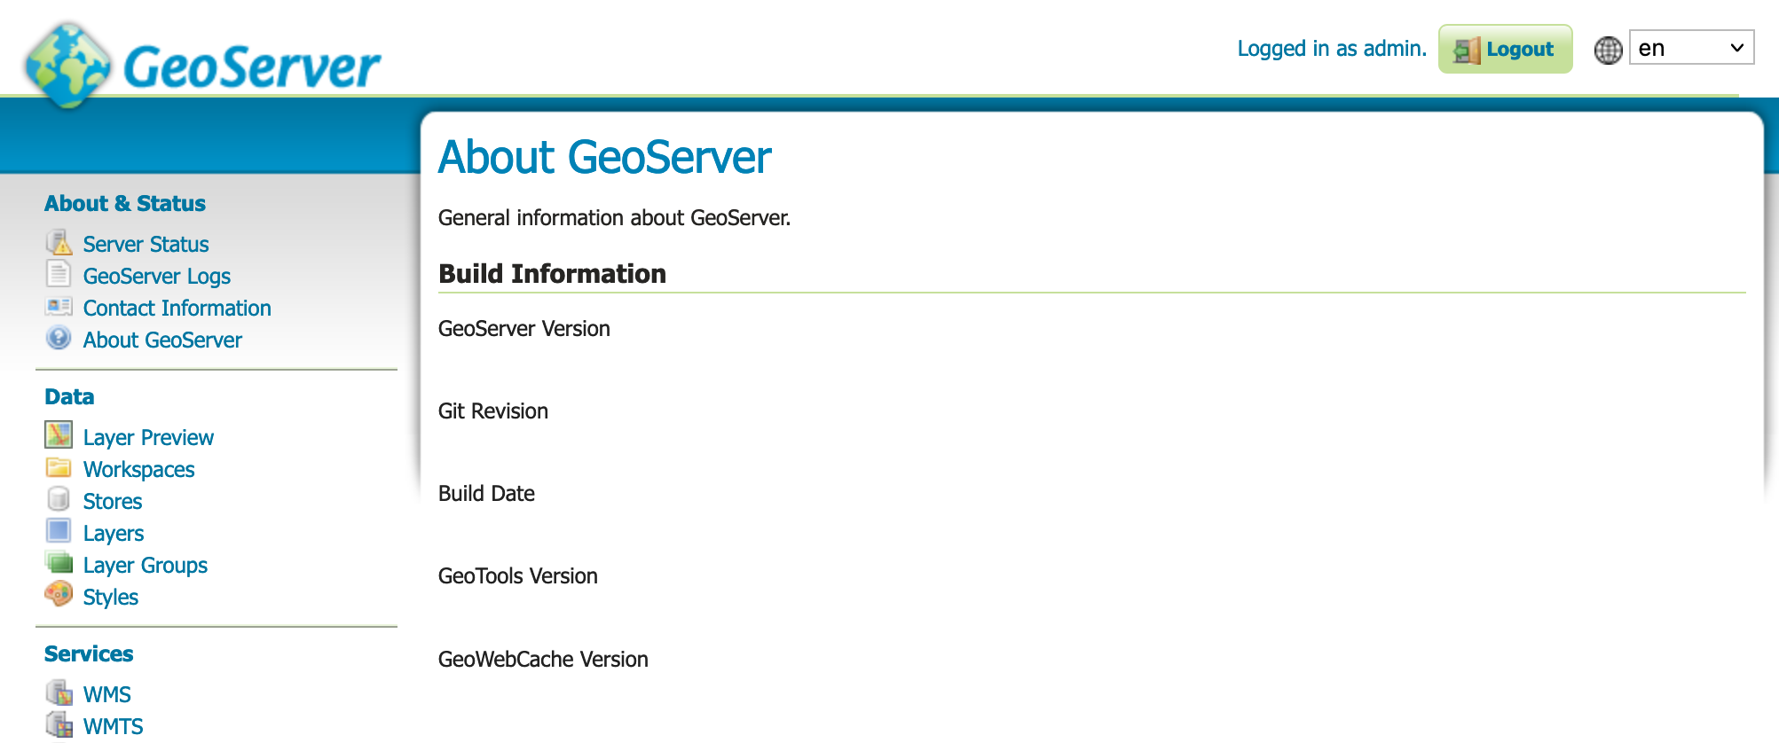1779x743 pixels.
Task: Open the Server Status page link
Action: (x=146, y=245)
